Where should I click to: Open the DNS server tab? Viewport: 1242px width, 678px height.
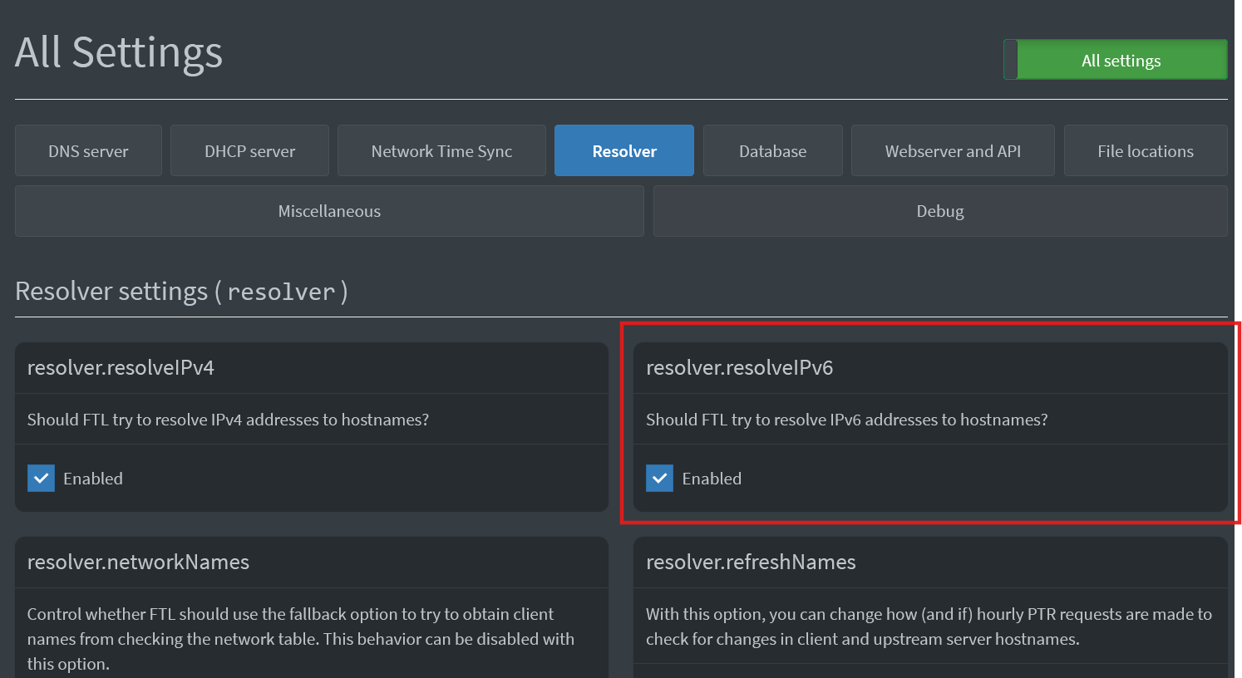tap(88, 150)
